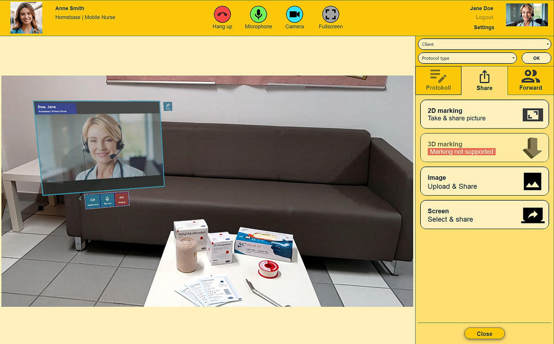Select the Share tab

pos(484,80)
